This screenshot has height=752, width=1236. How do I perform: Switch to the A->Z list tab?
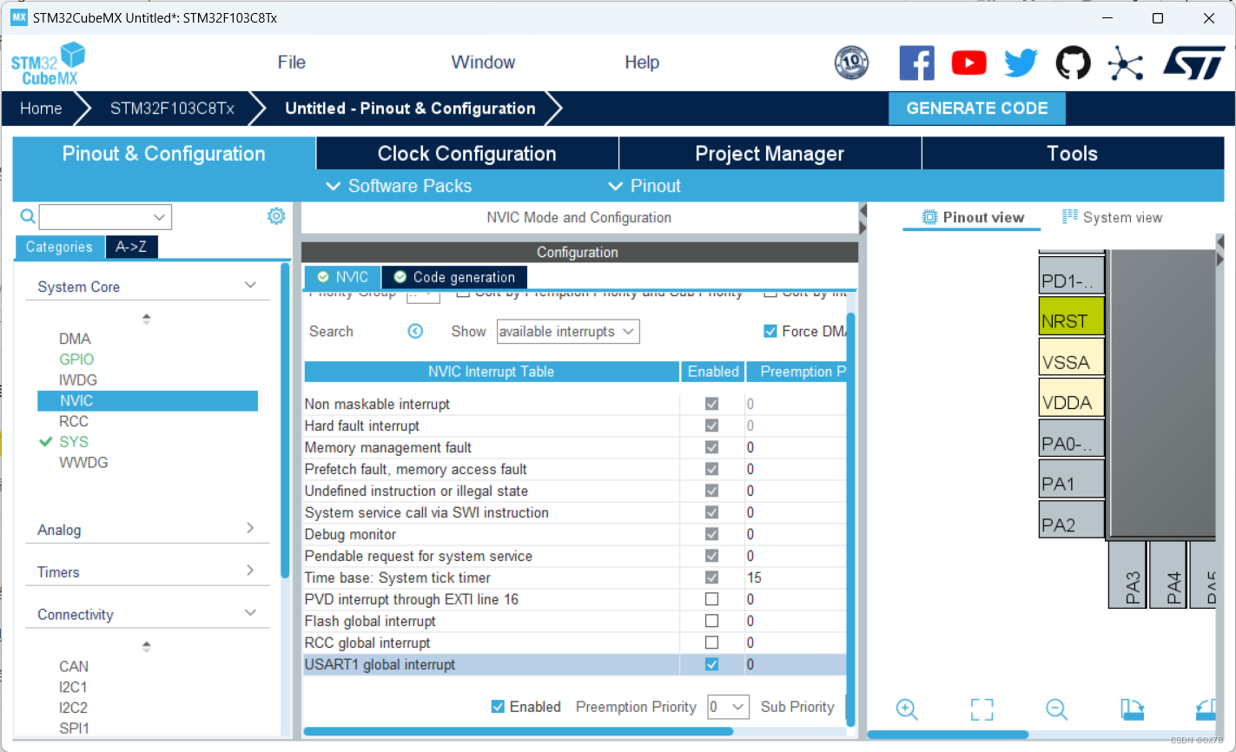click(x=131, y=247)
